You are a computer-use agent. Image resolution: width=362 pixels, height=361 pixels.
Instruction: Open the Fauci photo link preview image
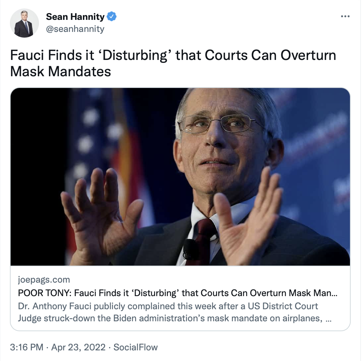[180, 177]
